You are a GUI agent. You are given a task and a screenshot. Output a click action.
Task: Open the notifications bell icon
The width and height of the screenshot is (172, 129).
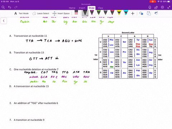point(150,8)
